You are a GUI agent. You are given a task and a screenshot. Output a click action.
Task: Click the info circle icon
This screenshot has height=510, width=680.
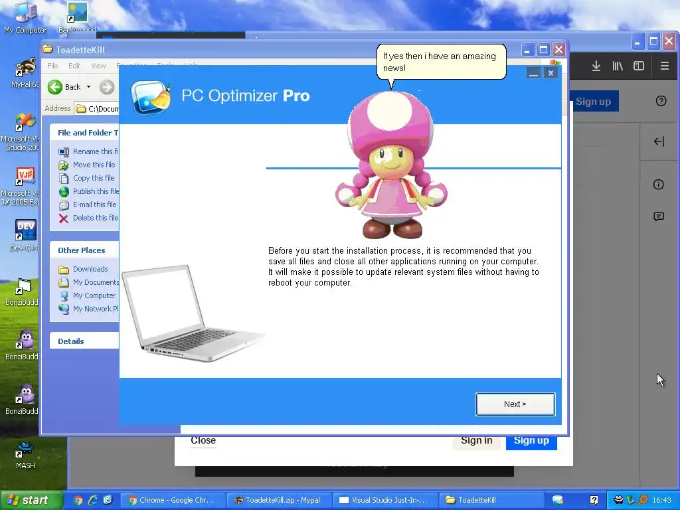[x=658, y=185]
